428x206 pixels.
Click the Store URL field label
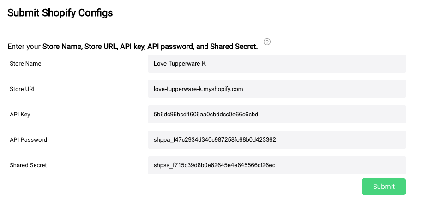[23, 89]
